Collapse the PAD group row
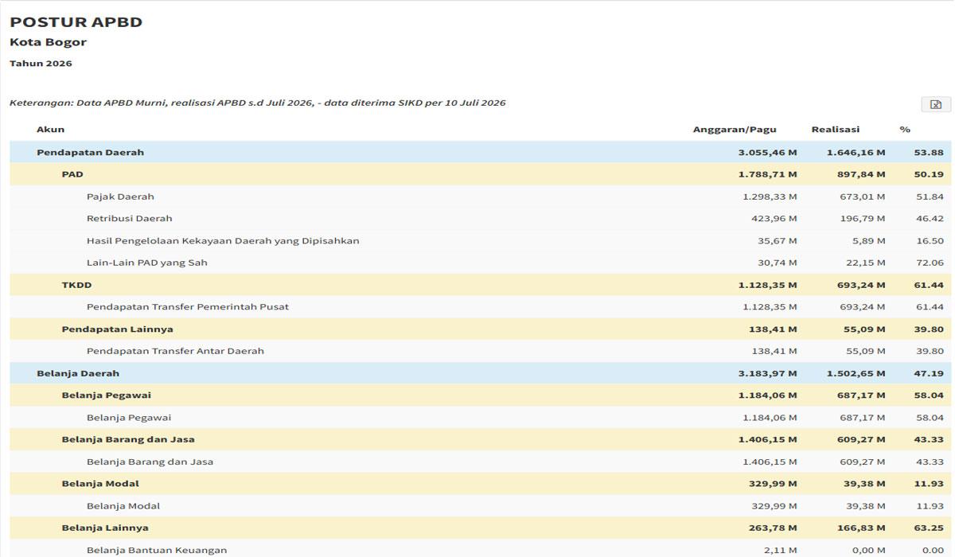 click(481, 174)
